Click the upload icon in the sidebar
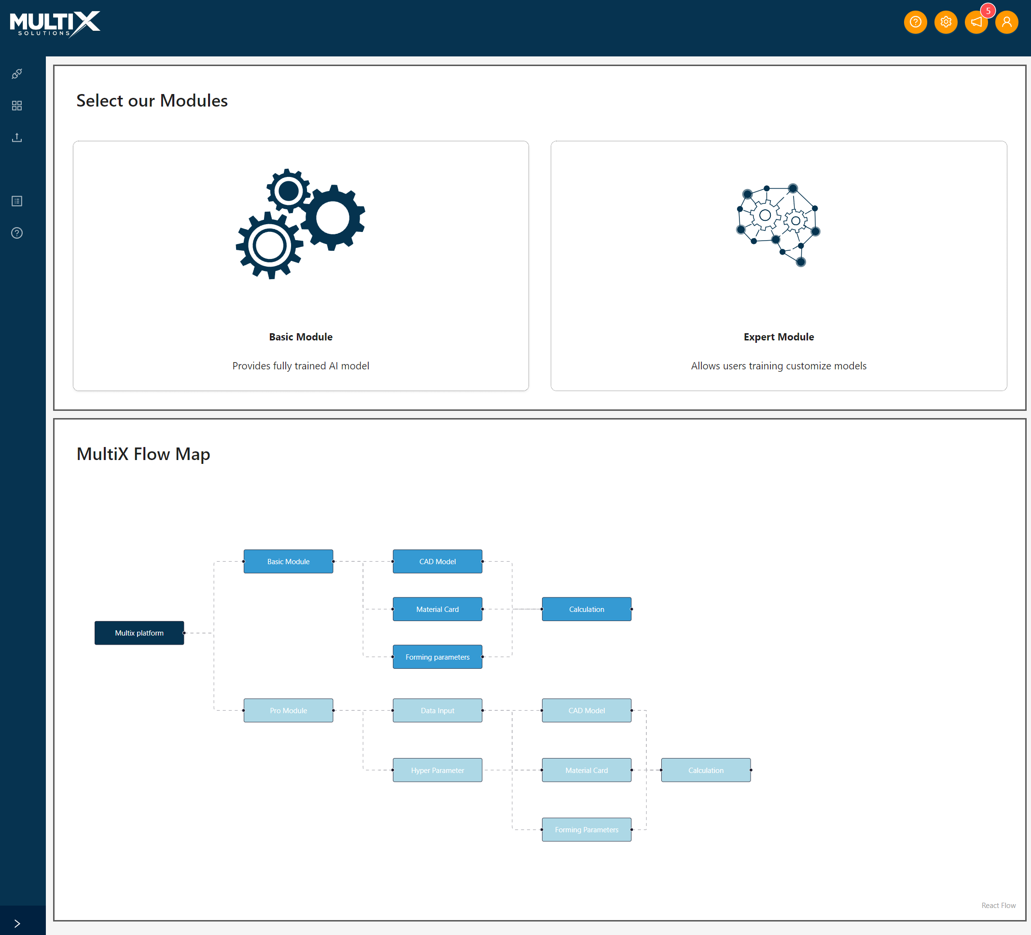Viewport: 1031px width, 935px height. point(17,137)
